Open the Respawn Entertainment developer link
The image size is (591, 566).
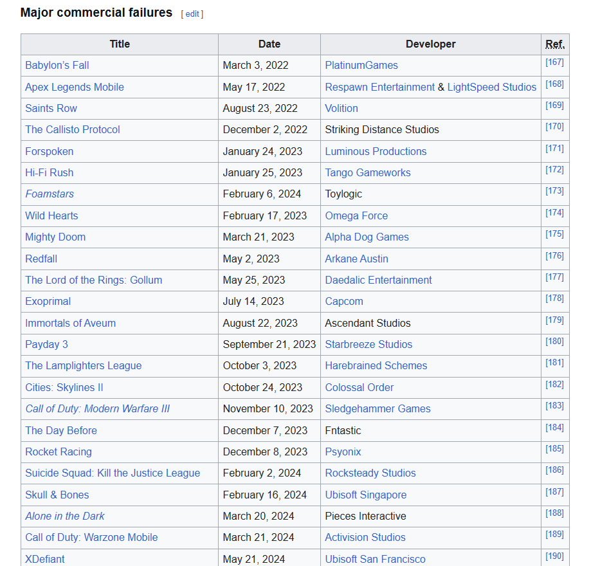380,87
